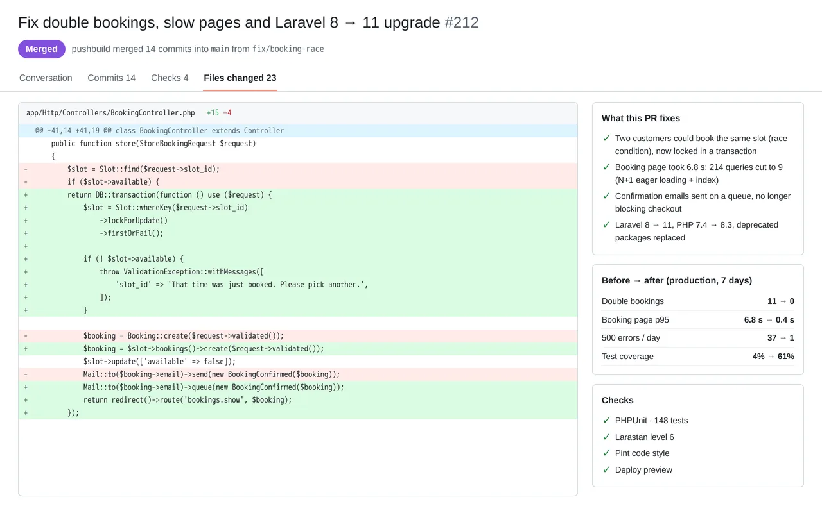Click removed line with '->send(new BookingConfirmed'
Image resolution: width=822 pixels, height=513 pixels.
point(298,374)
